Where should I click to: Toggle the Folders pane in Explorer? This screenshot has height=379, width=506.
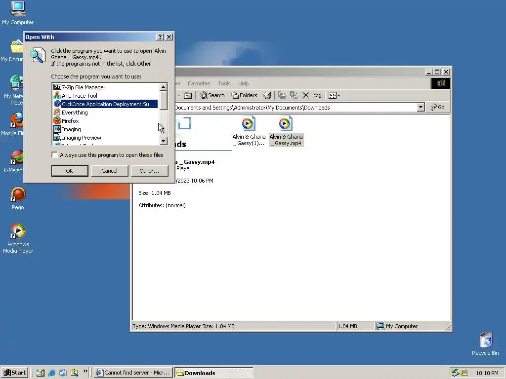click(244, 95)
